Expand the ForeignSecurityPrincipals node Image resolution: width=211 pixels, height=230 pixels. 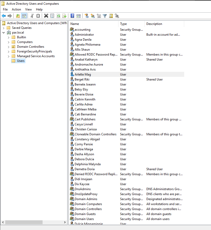click(x=8, y=51)
